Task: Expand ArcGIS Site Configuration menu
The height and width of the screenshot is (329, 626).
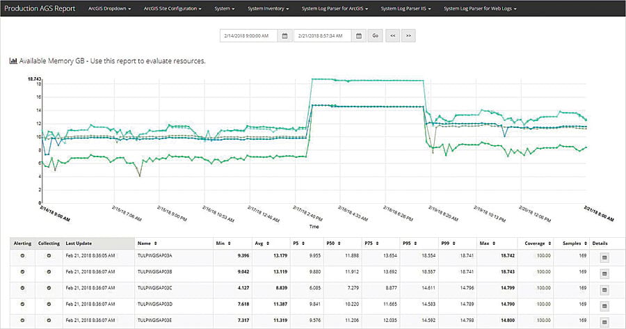Action: pyautogui.click(x=172, y=8)
